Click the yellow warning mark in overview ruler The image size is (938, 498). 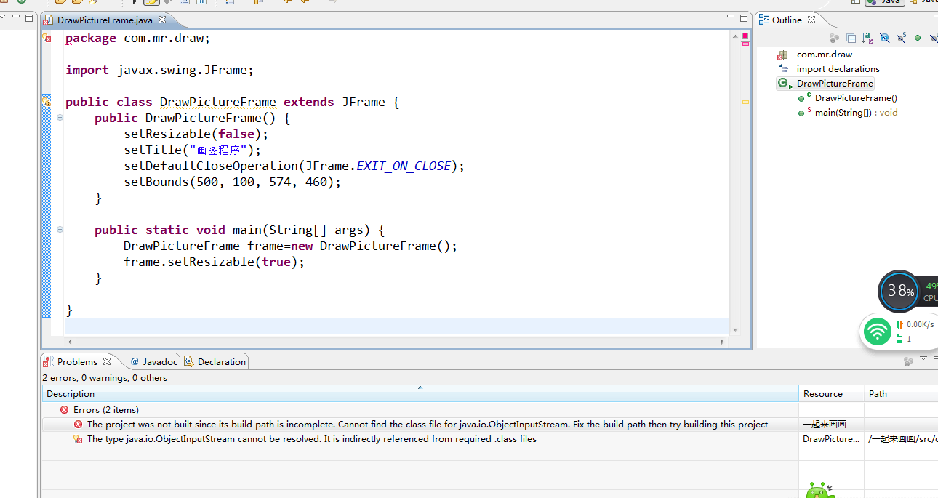[x=745, y=103]
